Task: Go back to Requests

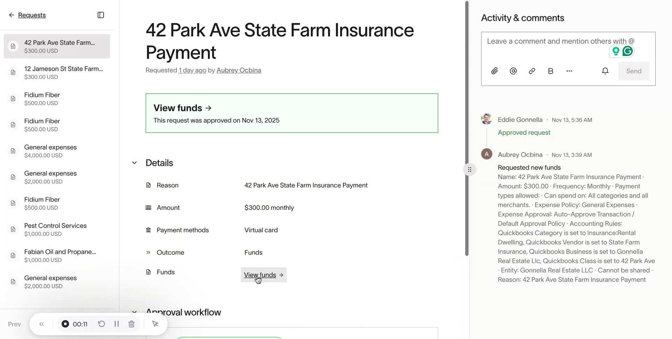Action: [31, 15]
